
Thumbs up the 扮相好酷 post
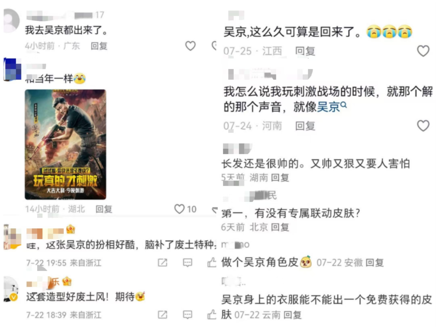tap(212, 262)
